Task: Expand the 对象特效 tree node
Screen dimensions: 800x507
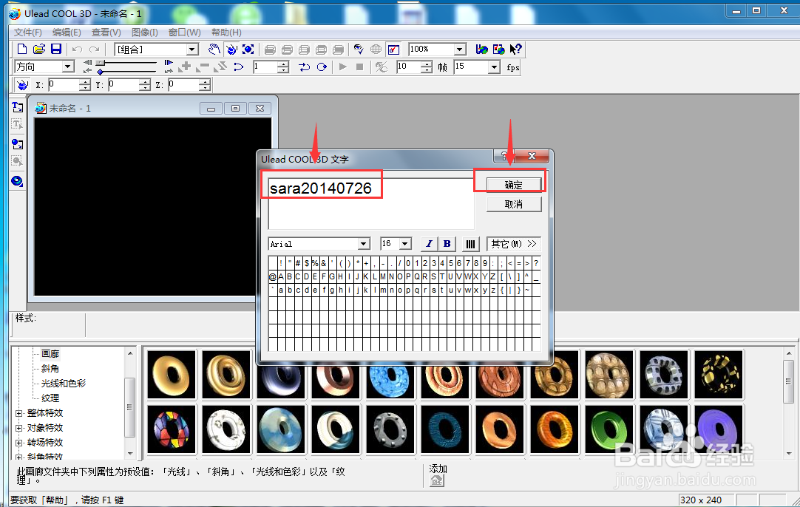Action: tap(19, 428)
